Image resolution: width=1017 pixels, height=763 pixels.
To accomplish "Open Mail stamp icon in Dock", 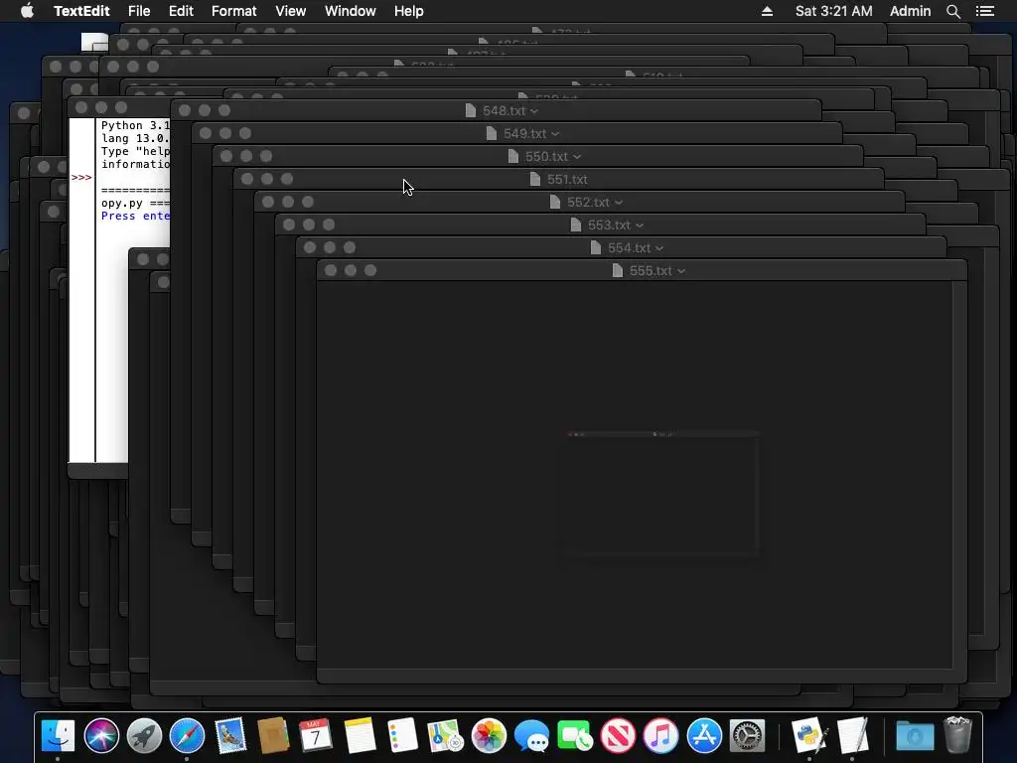I will [230, 736].
